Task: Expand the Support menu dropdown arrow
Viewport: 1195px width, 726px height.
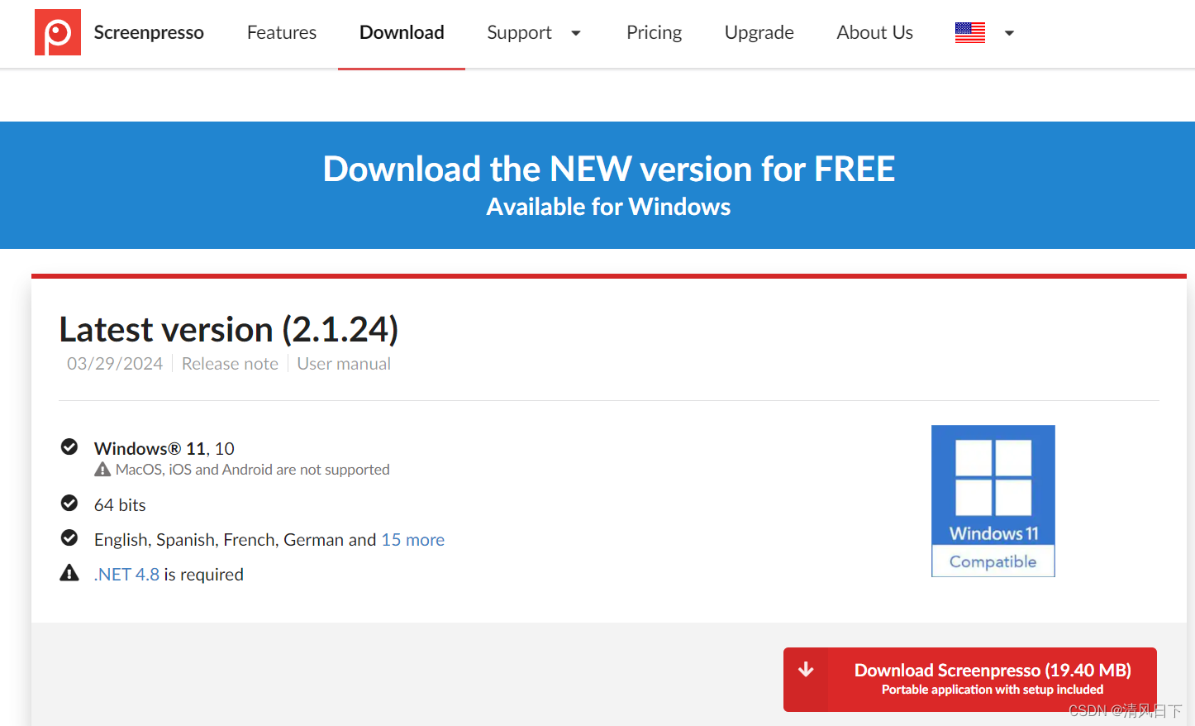Action: [x=576, y=33]
